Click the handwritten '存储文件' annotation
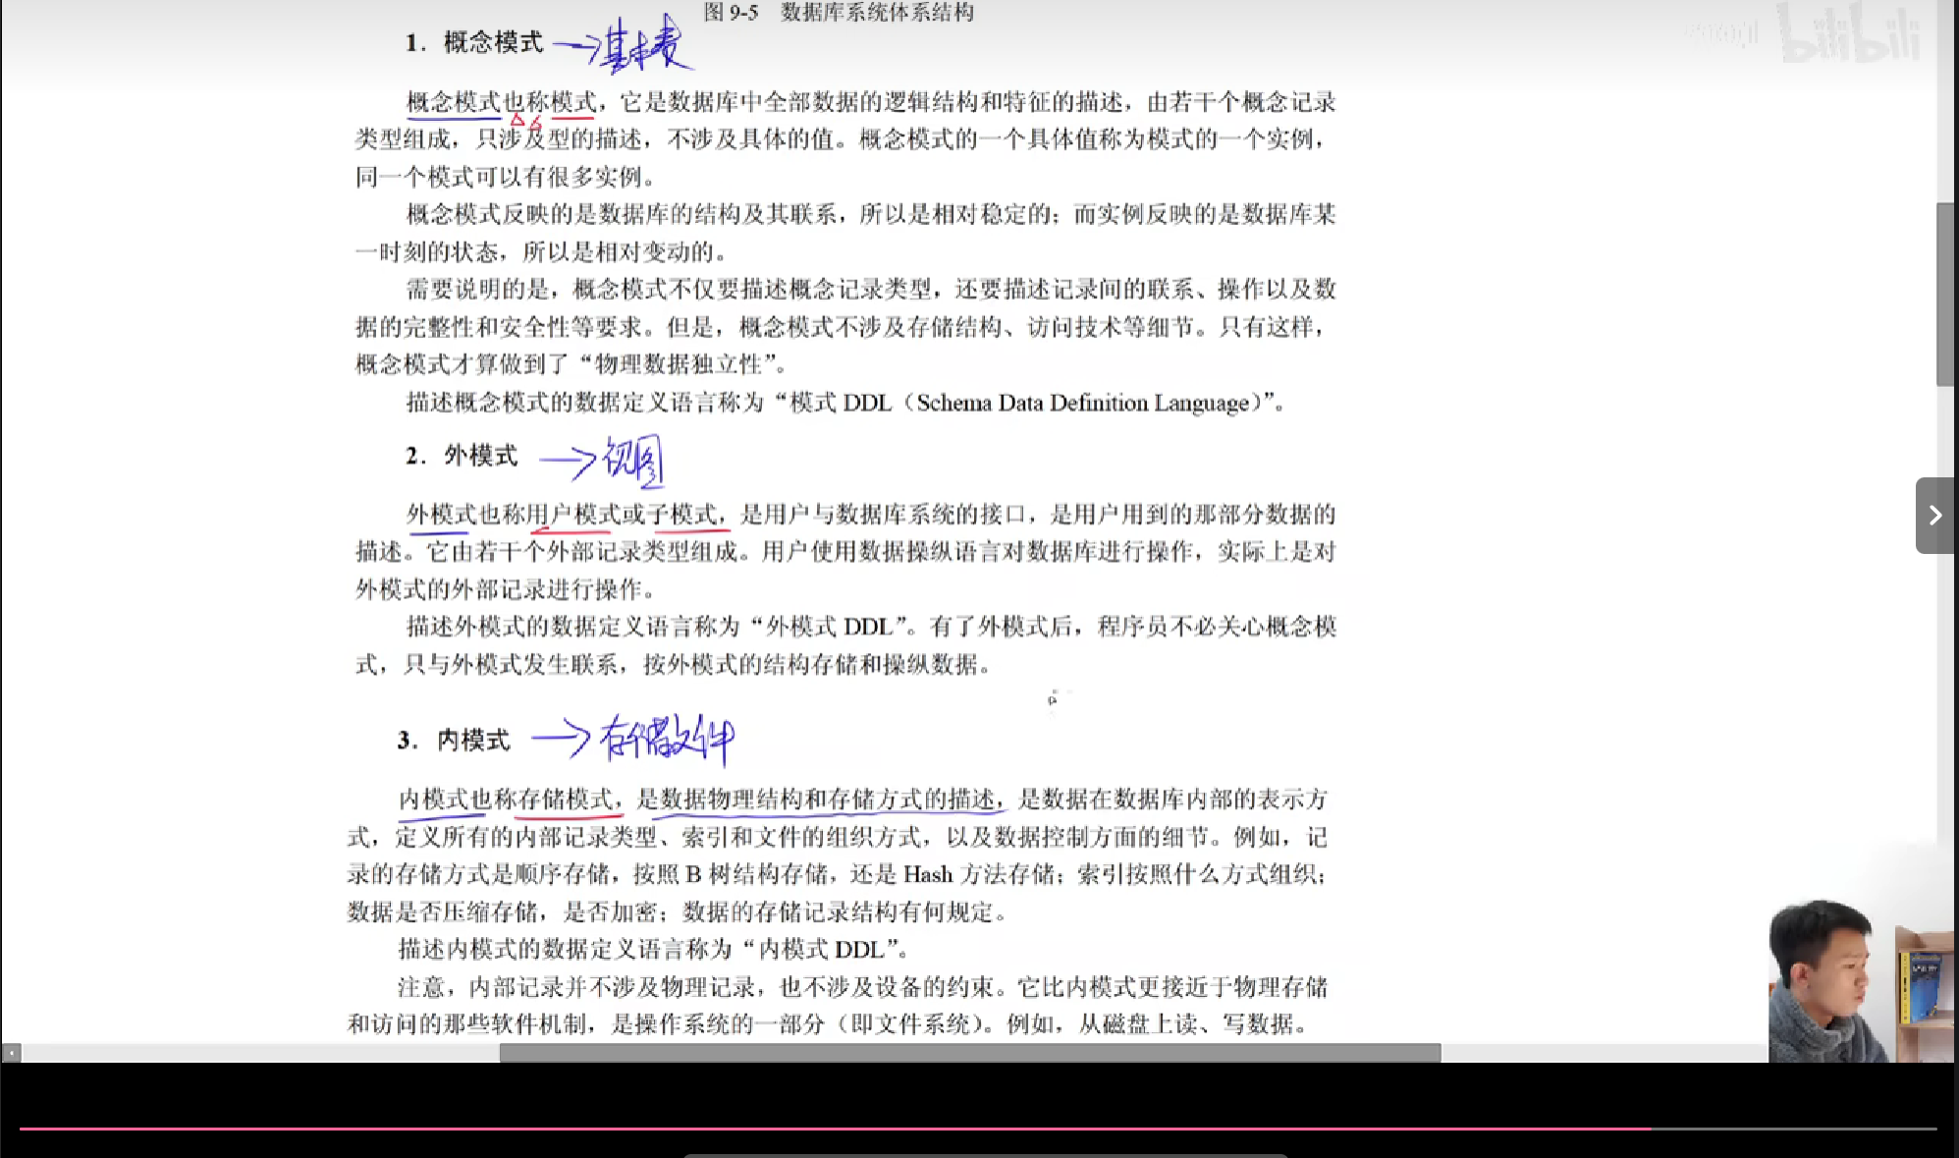 [667, 739]
